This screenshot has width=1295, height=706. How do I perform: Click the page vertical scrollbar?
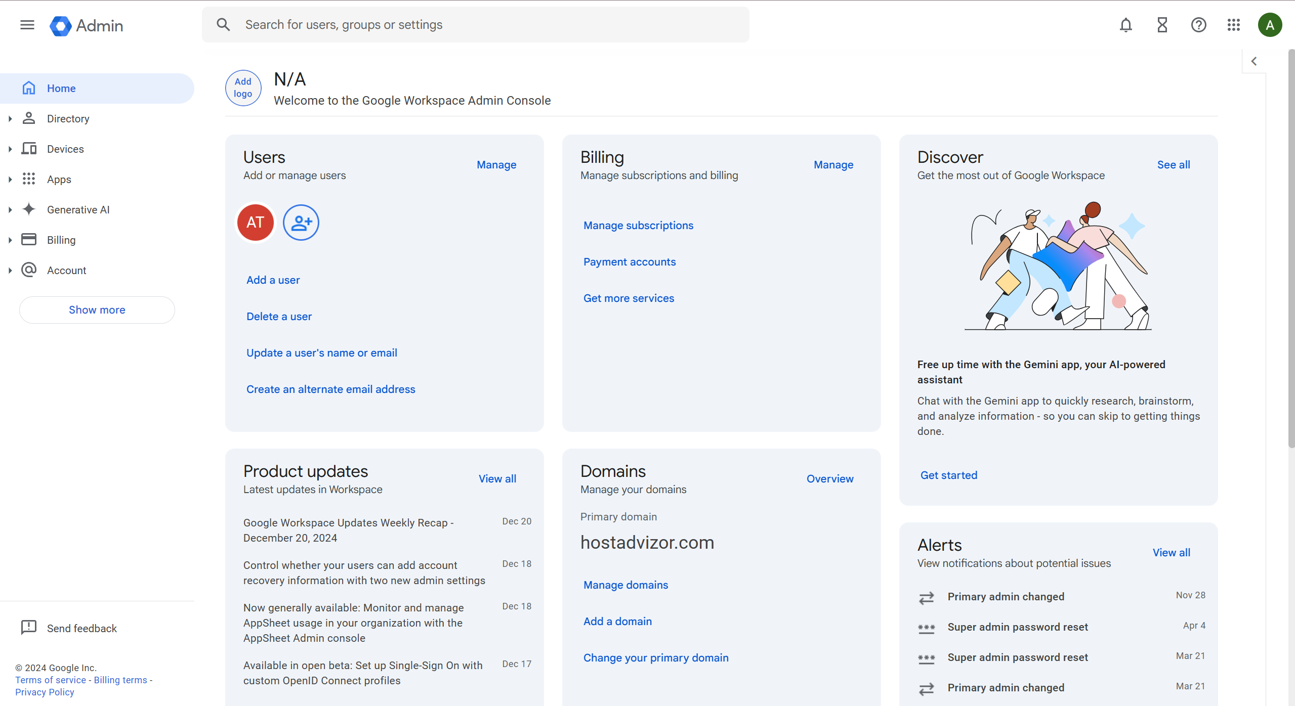click(x=1291, y=248)
